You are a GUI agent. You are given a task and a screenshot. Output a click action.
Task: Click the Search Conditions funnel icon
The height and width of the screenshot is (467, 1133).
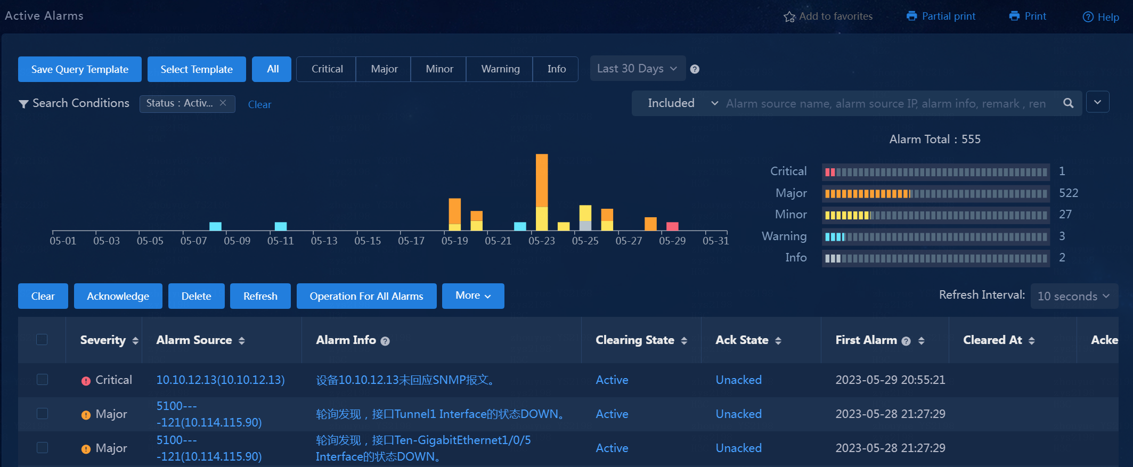point(23,104)
